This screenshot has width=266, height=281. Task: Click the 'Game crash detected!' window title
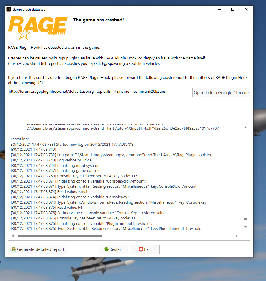tap(29, 9)
